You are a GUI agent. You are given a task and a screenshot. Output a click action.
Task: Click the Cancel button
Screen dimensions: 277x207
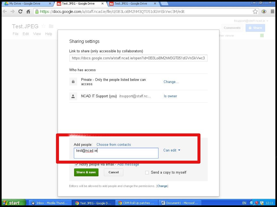click(x=114, y=172)
